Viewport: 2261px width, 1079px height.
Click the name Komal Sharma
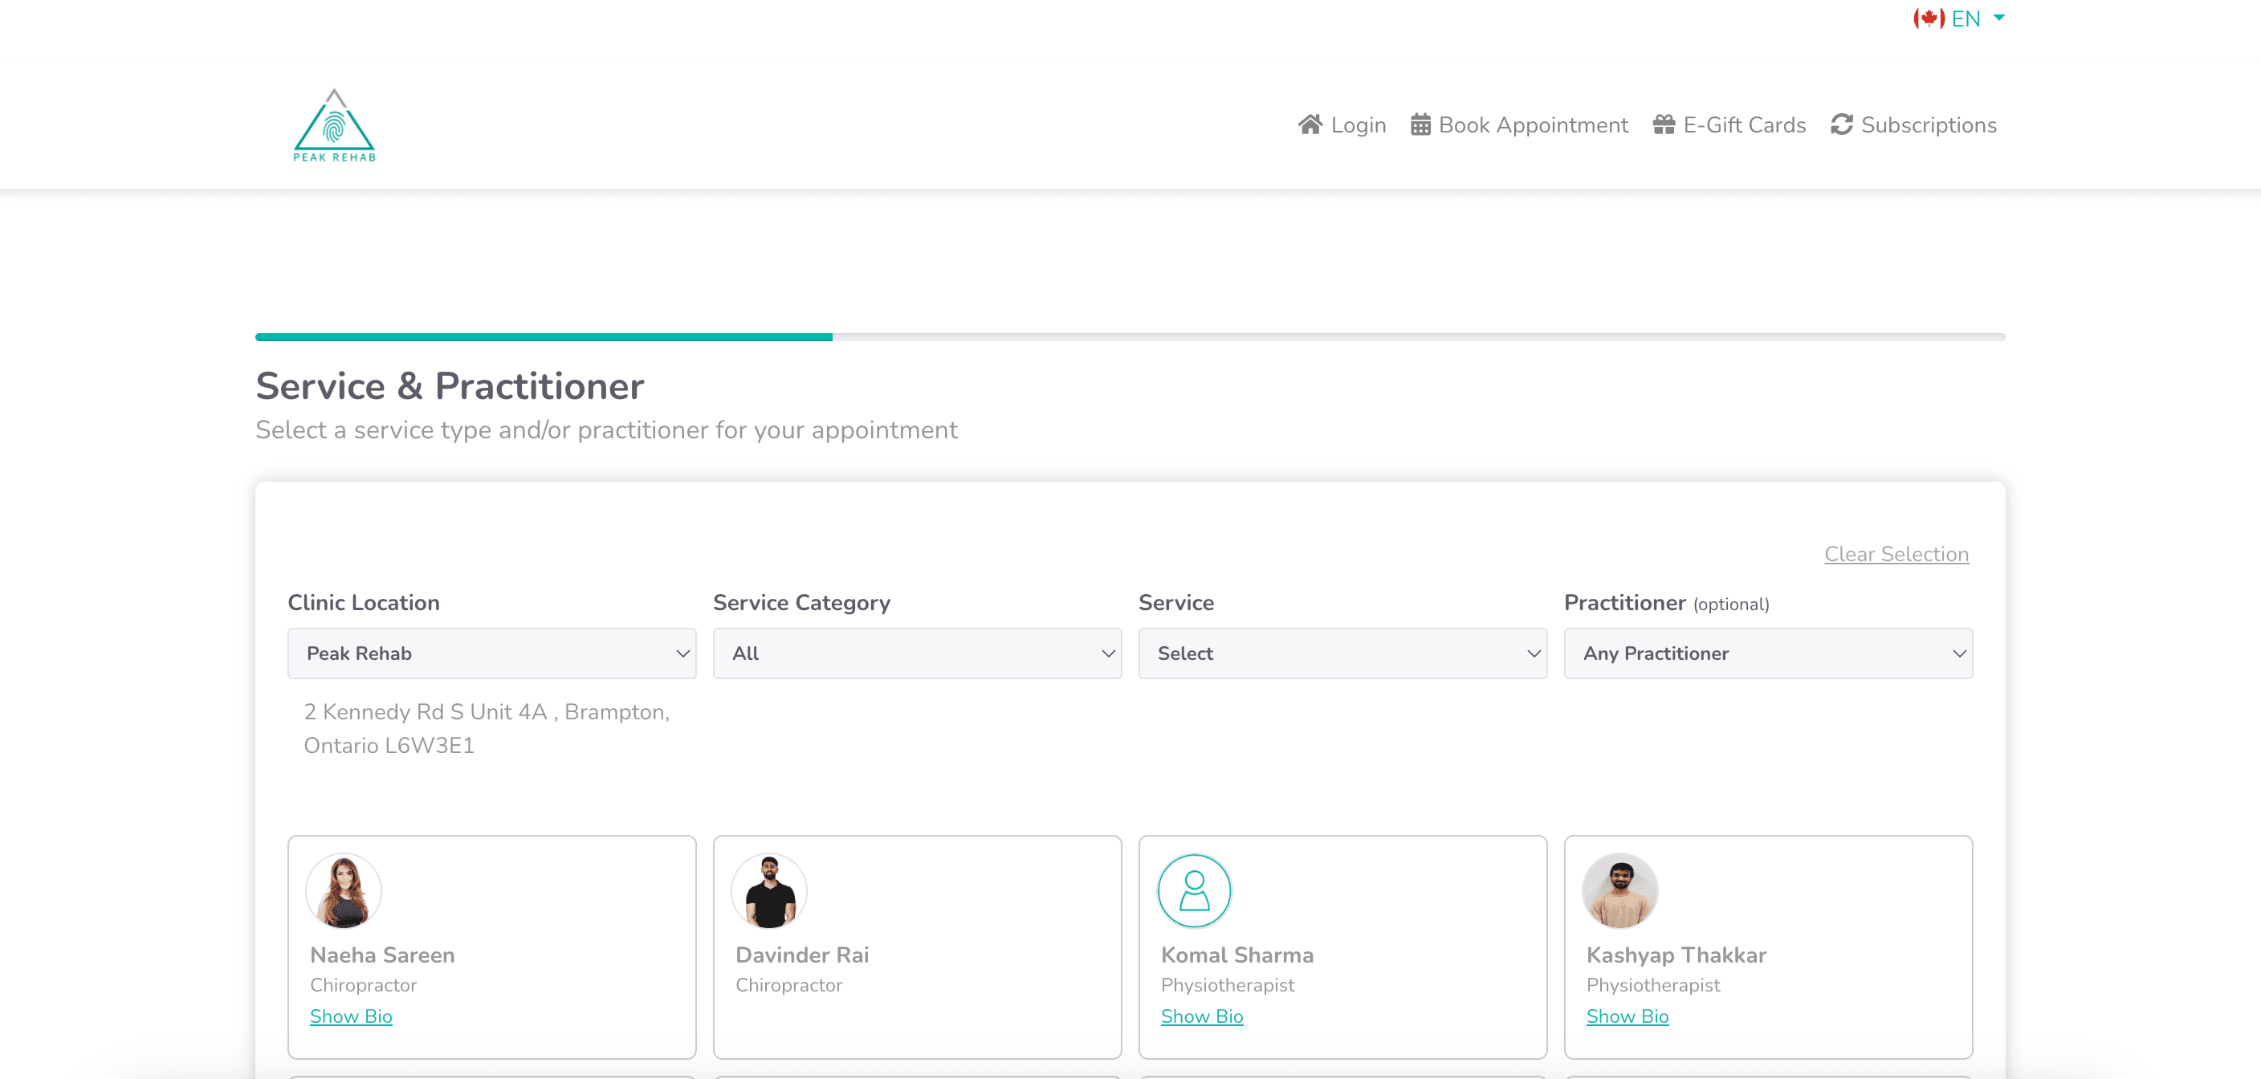1236,955
